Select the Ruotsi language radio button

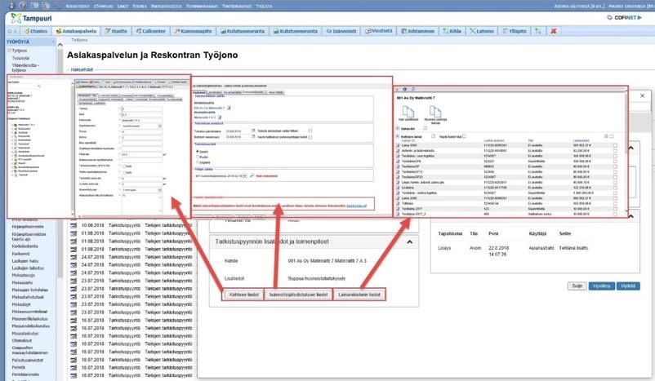point(198,157)
